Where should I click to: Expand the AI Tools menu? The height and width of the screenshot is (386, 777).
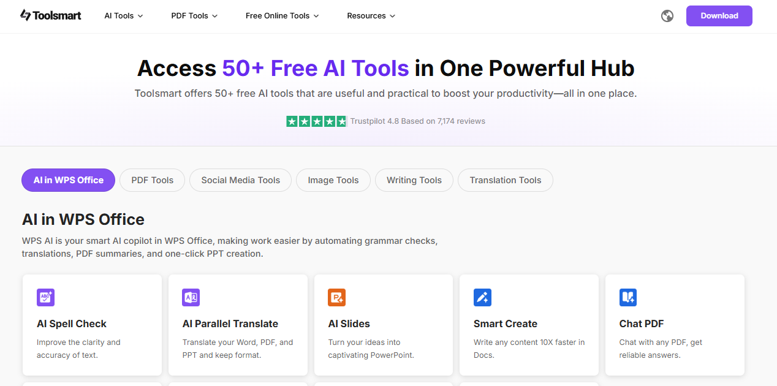[x=123, y=16]
